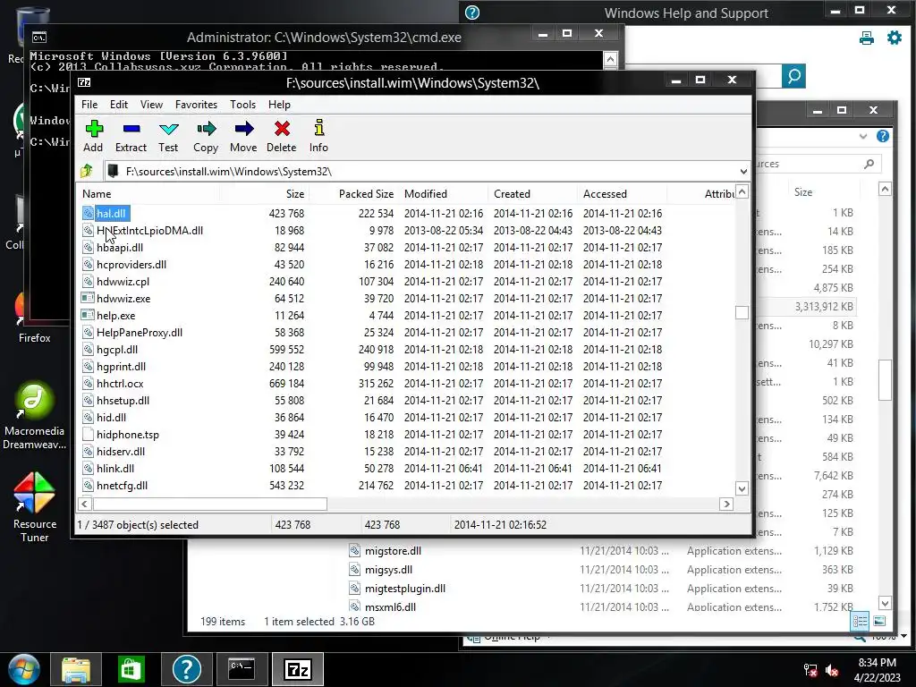Click cmd.exe scroll up arrow
Viewport: 916px width, 687px height.
tap(610, 59)
